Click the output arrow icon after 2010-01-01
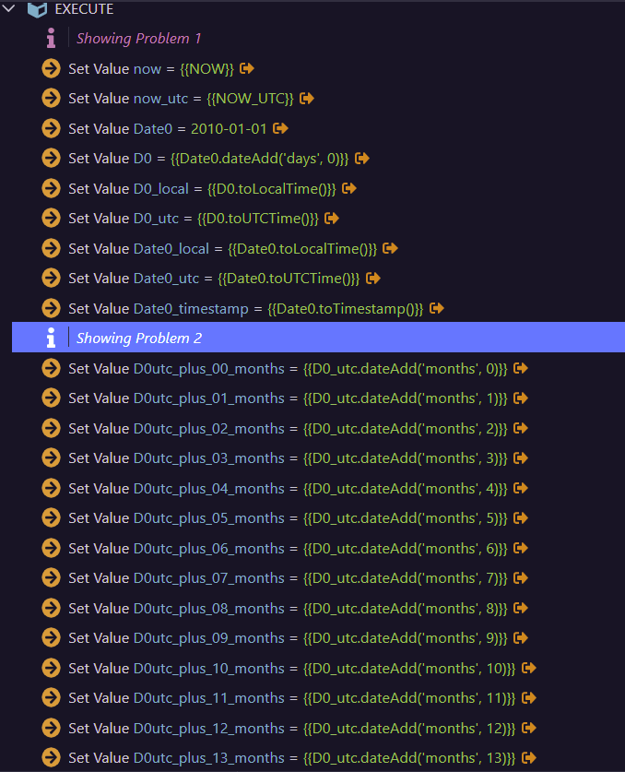This screenshot has height=772, width=625. point(280,128)
